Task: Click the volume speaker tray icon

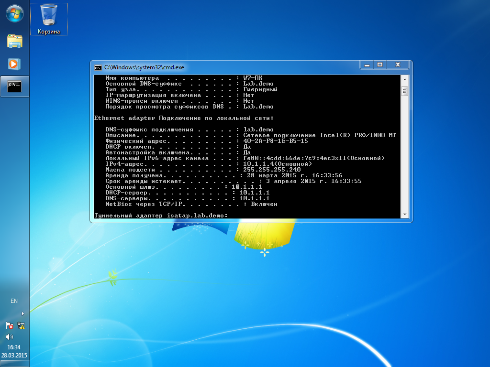Action: coord(10,336)
